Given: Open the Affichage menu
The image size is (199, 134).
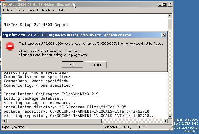Looking at the screenshot, I should click(x=48, y=10).
